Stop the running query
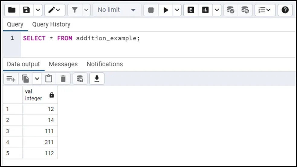Screen dimensions: 297x167 pyautogui.click(x=151, y=10)
